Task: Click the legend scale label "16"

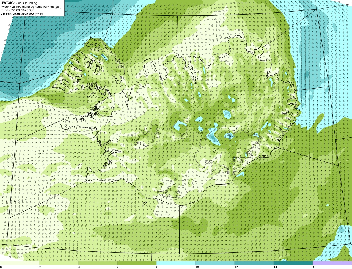Action: [314, 267]
